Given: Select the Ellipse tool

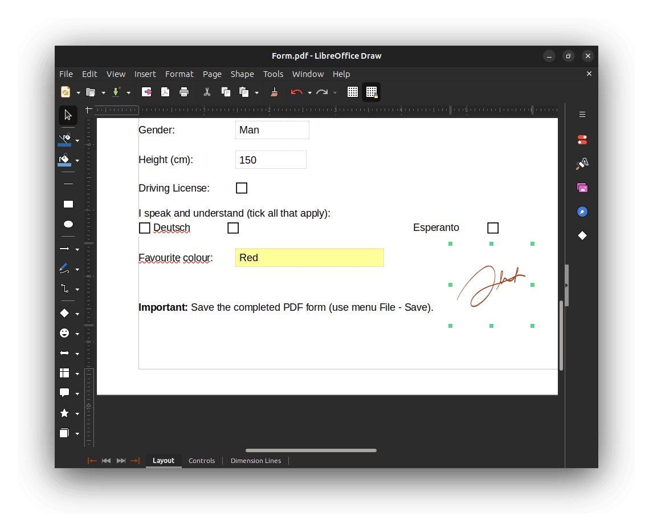Looking at the screenshot, I should [x=68, y=224].
